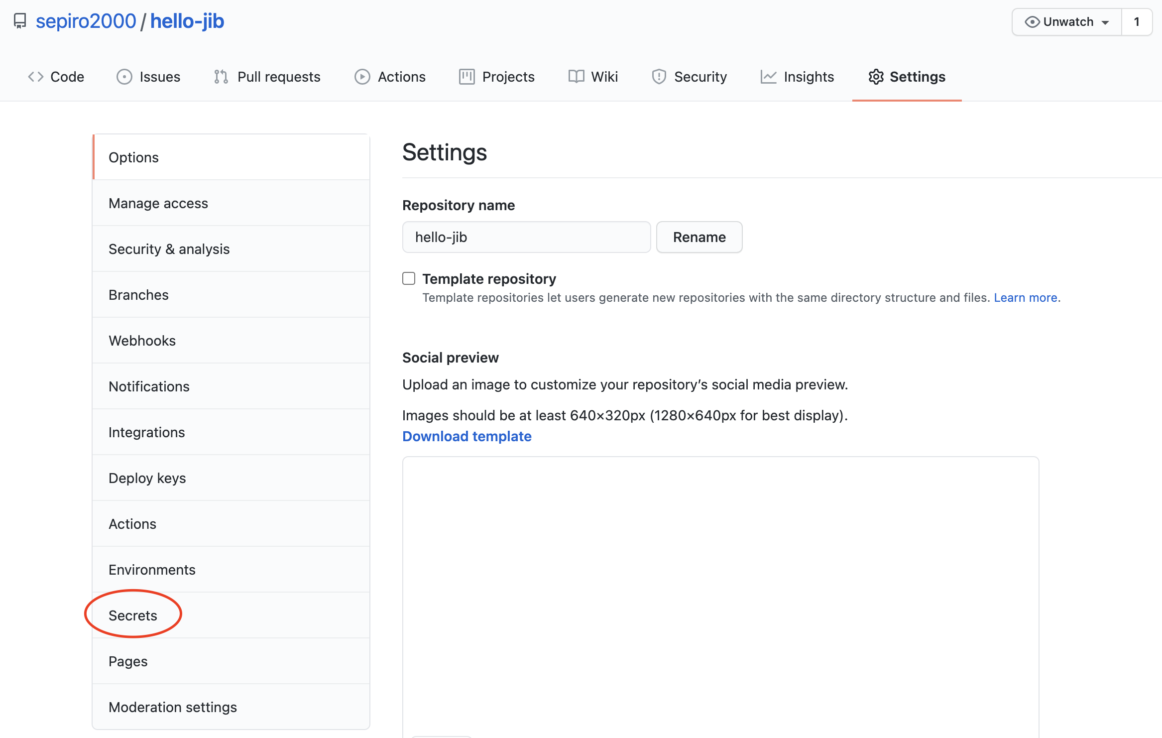
Task: Go to Deploy keys in sidebar
Action: click(x=147, y=478)
